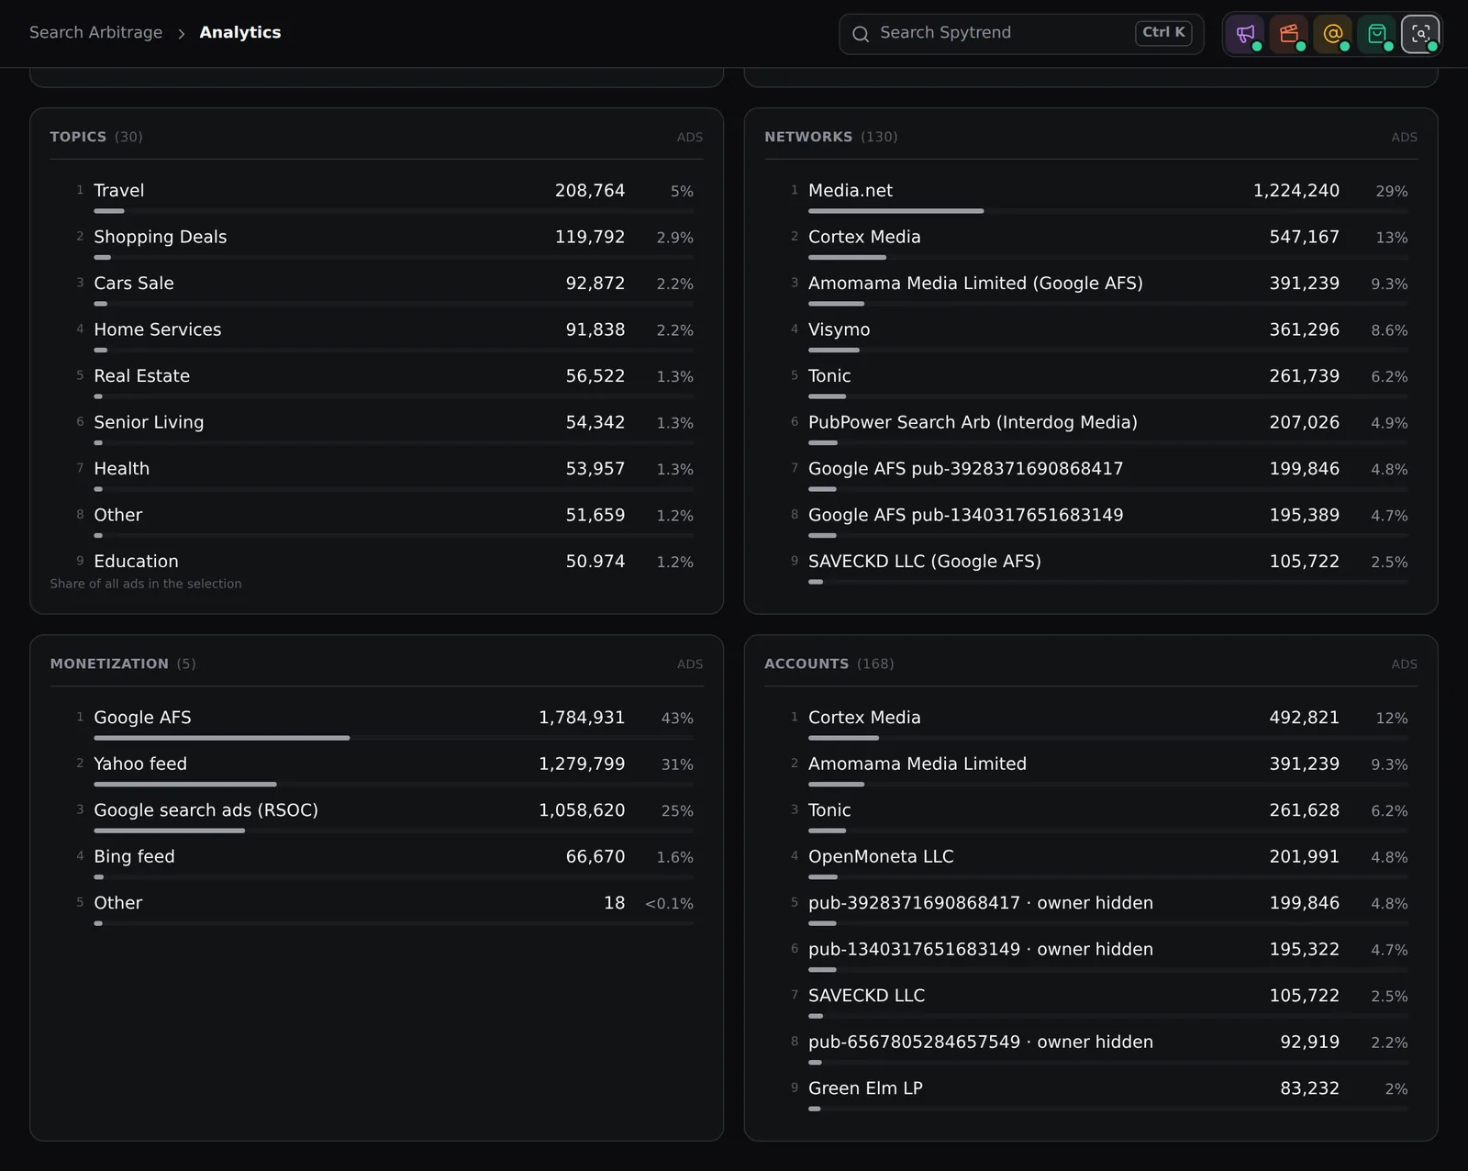Screen dimensions: 1468x1171
Task: Click Tonic's 261,628 ads value in Accounts
Action: tap(1304, 810)
